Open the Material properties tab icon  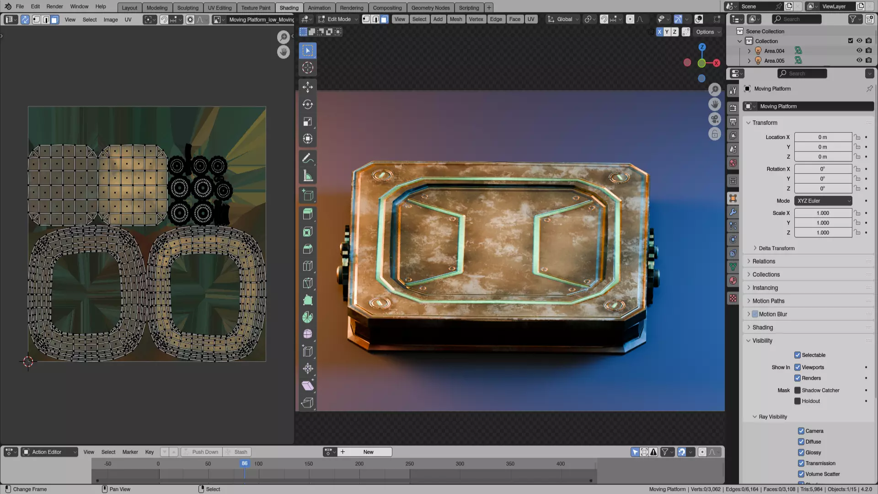click(733, 281)
